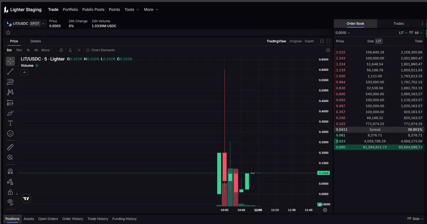Open the LIT size unit dropdown
This screenshot has height=224, width=427.
[x=403, y=33]
